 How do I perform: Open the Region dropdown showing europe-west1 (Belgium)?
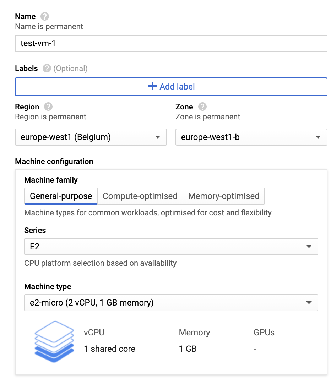tap(91, 137)
